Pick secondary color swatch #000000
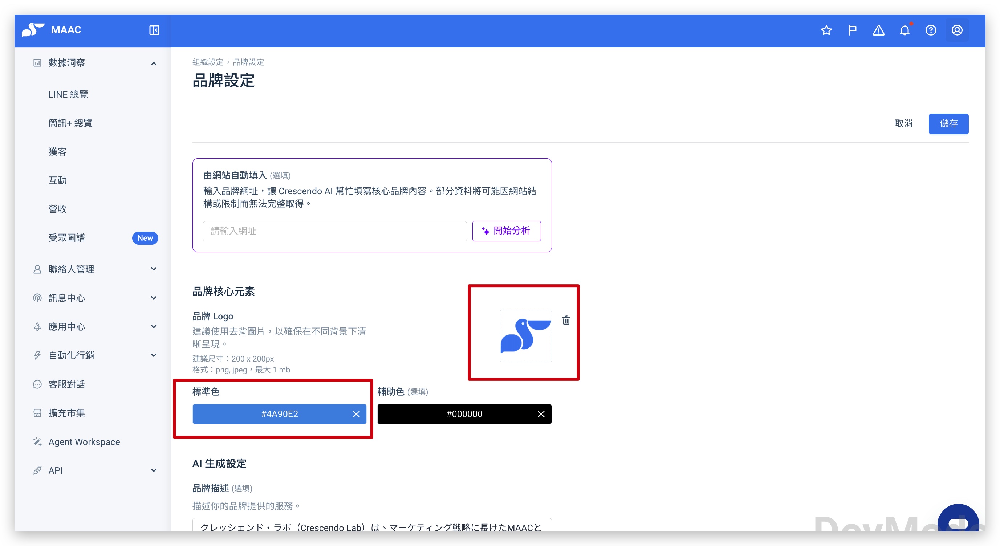This screenshot has height=546, width=1000. tap(464, 414)
